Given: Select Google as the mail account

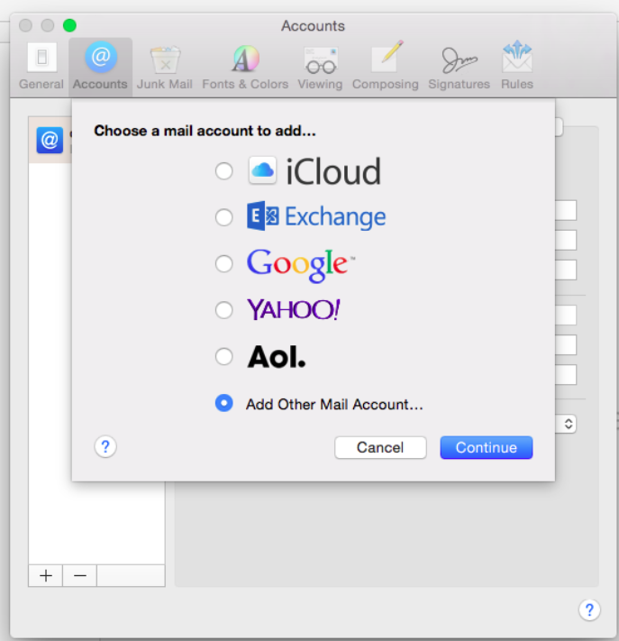Looking at the screenshot, I should tap(224, 264).
